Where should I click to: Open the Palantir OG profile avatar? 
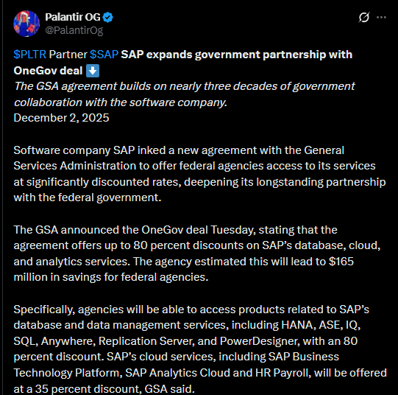click(x=26, y=24)
